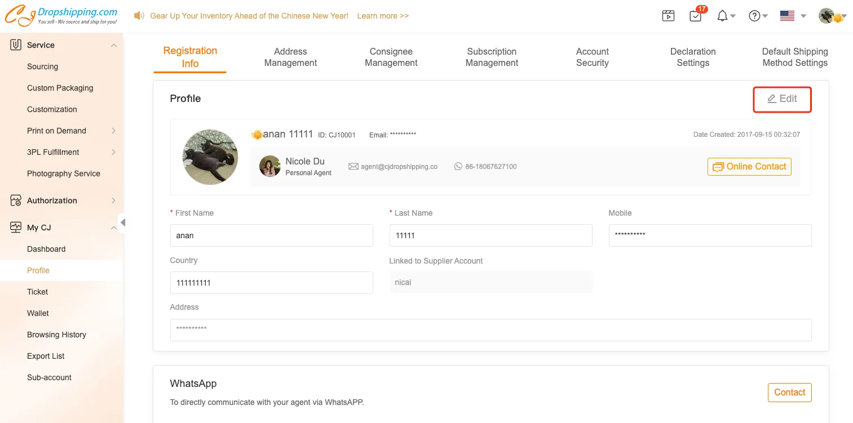
Task: Collapse the Service section
Action: coord(113,45)
